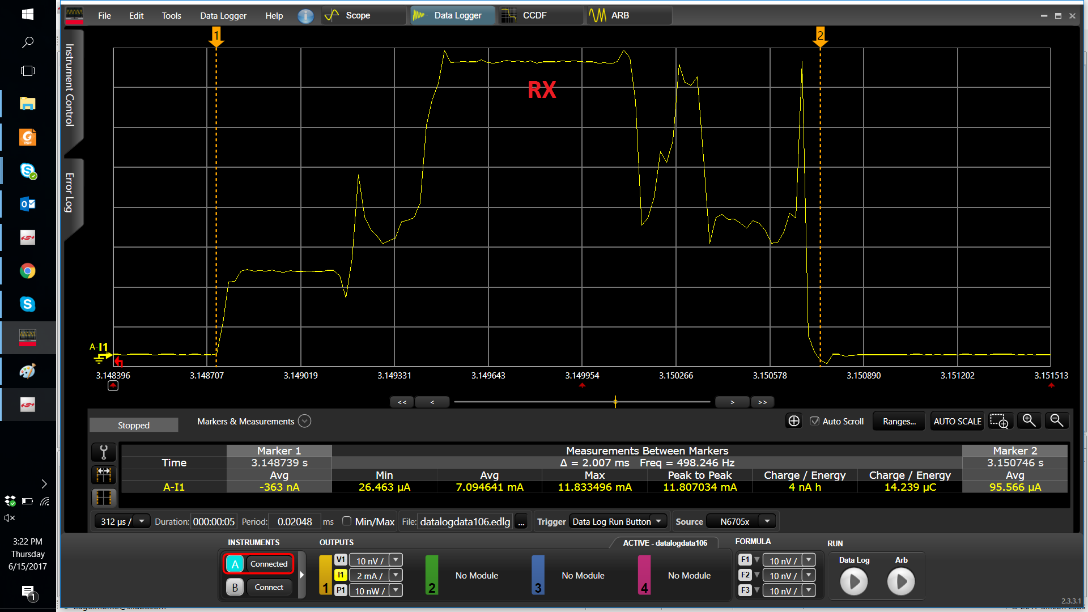Click the Ranges... button
Viewport: 1088px width, 612px height.
tap(899, 421)
